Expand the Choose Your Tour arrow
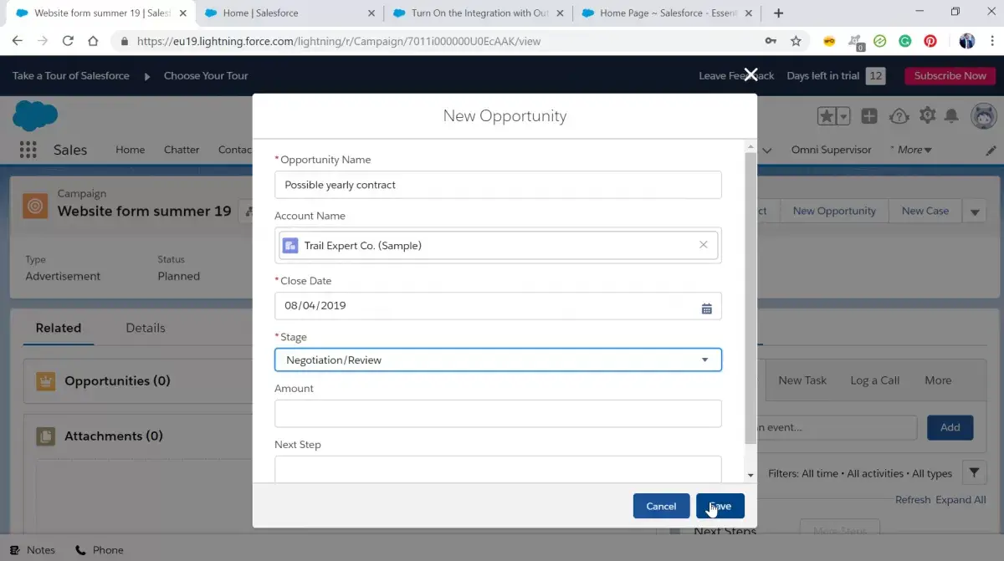 click(147, 76)
